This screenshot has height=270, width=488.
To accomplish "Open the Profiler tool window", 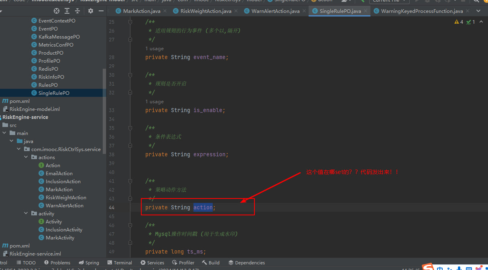I will [183, 262].
